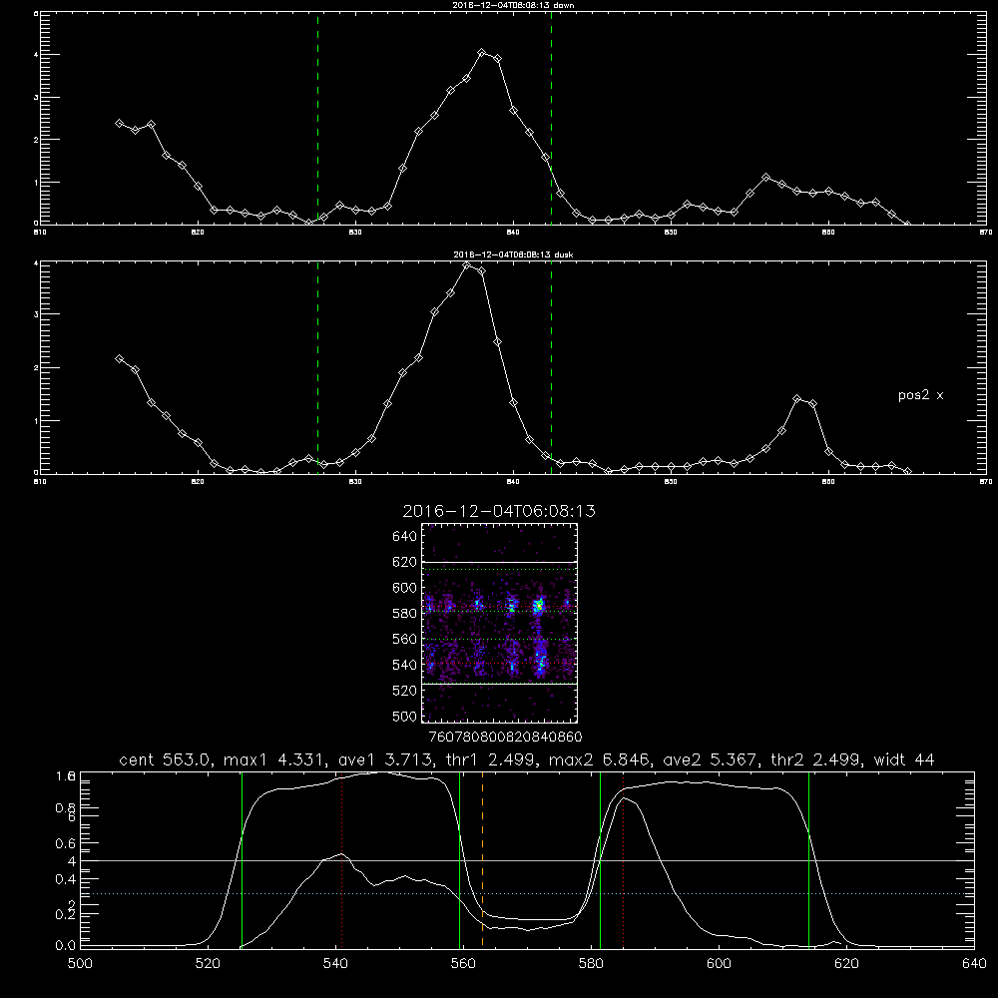The image size is (998, 998).
Task: Click y-axis label 500 beside the heatmap
Action: 405,716
